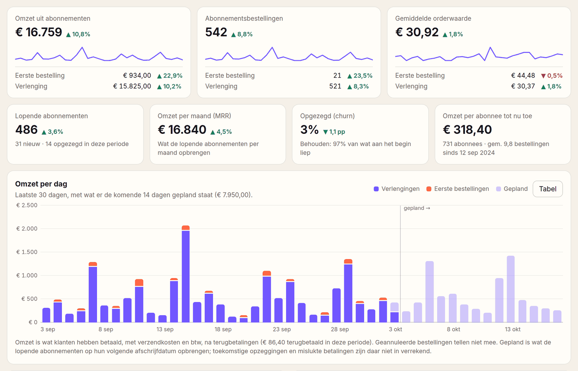Click the € 44,48 first order value

pos(523,76)
